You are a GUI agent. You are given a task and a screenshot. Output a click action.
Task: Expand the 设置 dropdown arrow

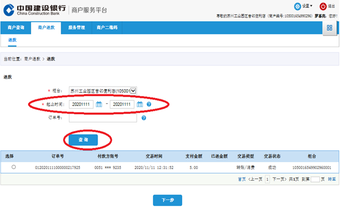[311, 6]
